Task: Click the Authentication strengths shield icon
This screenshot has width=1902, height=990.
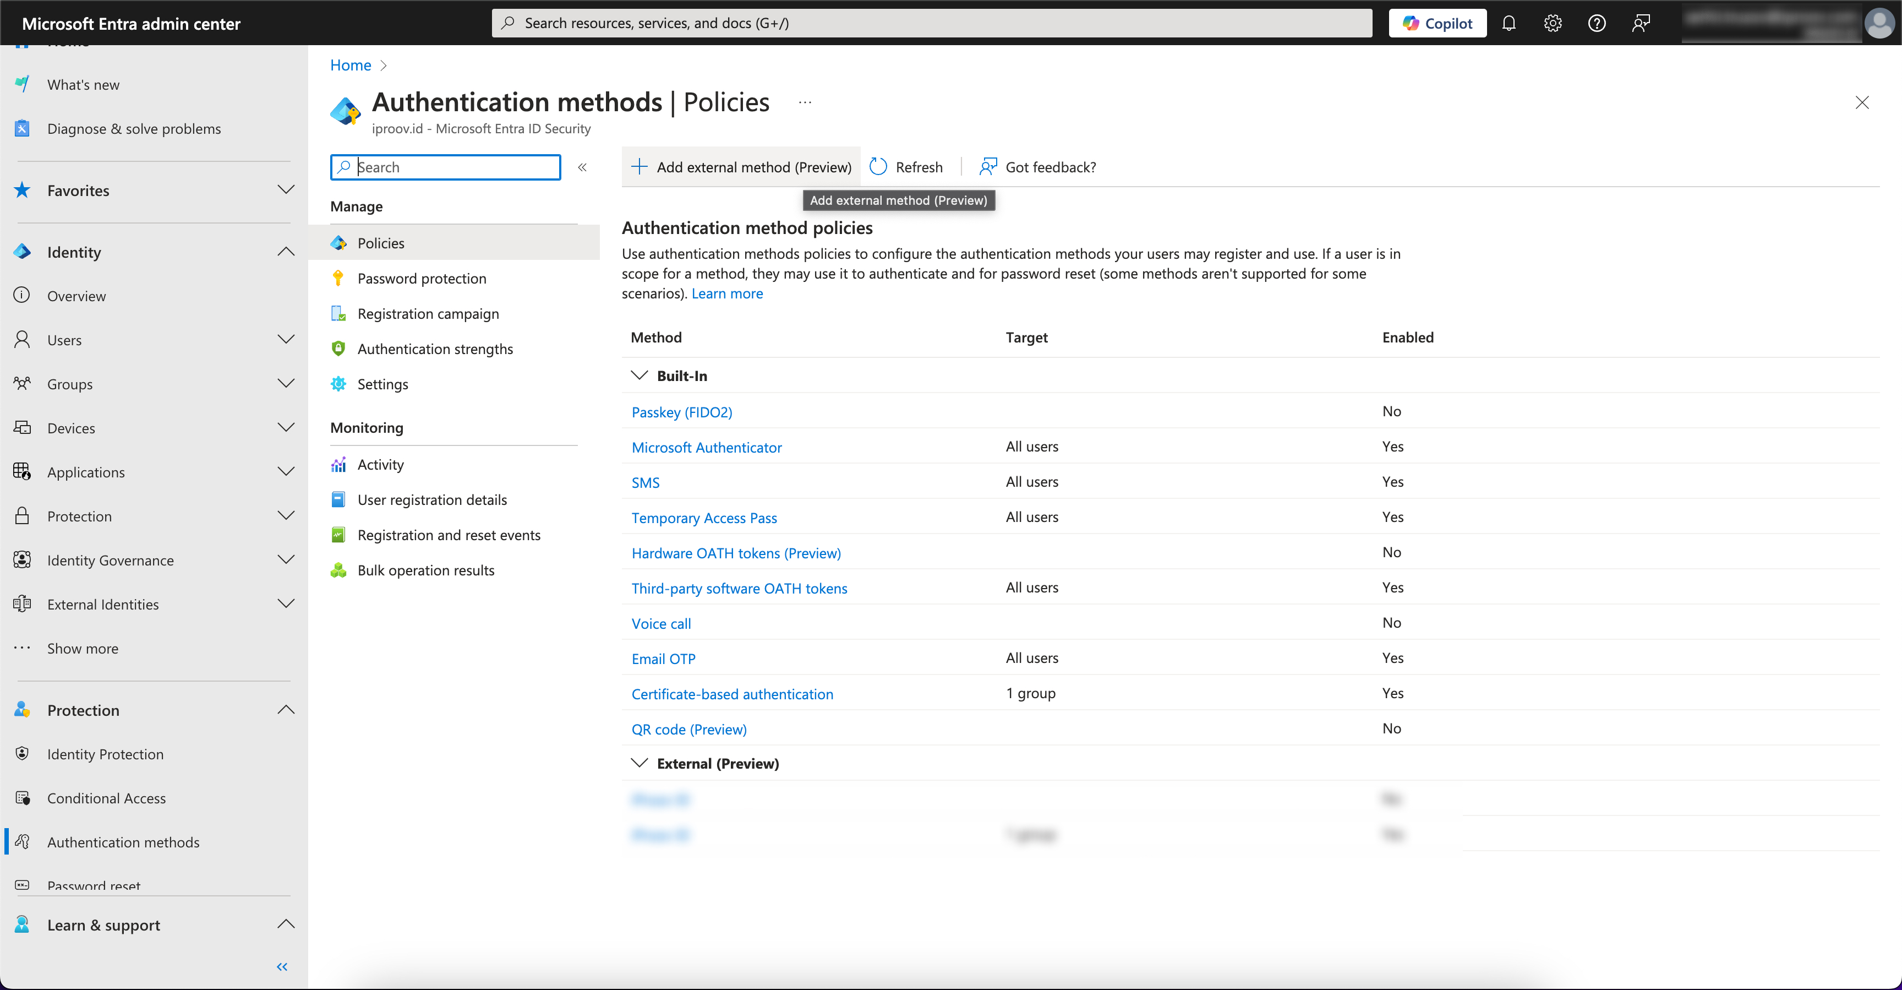Action: (x=338, y=349)
